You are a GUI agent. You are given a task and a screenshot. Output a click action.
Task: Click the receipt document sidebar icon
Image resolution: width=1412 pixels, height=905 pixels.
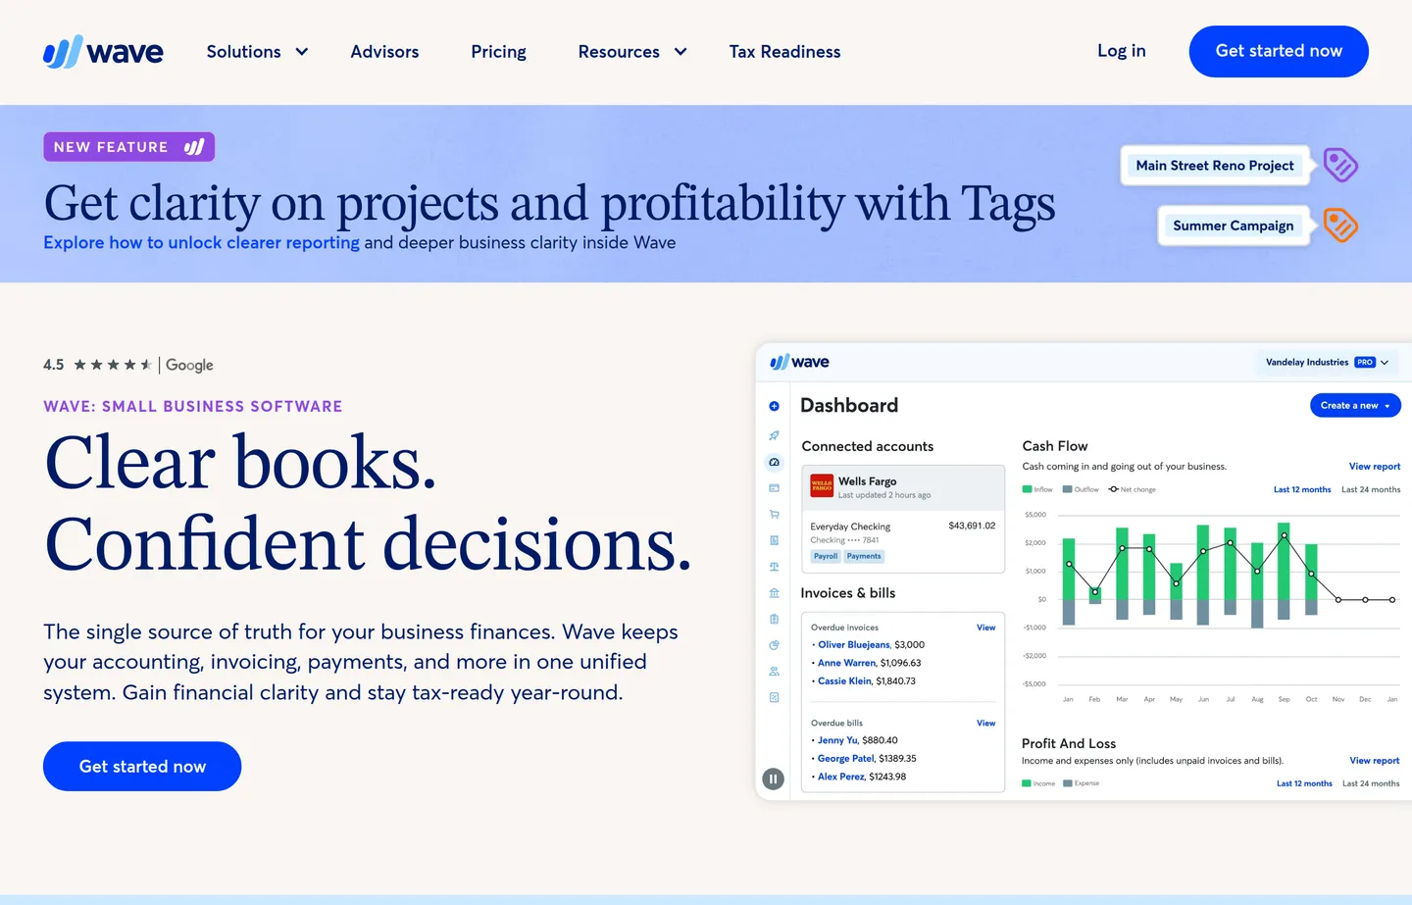tap(774, 540)
